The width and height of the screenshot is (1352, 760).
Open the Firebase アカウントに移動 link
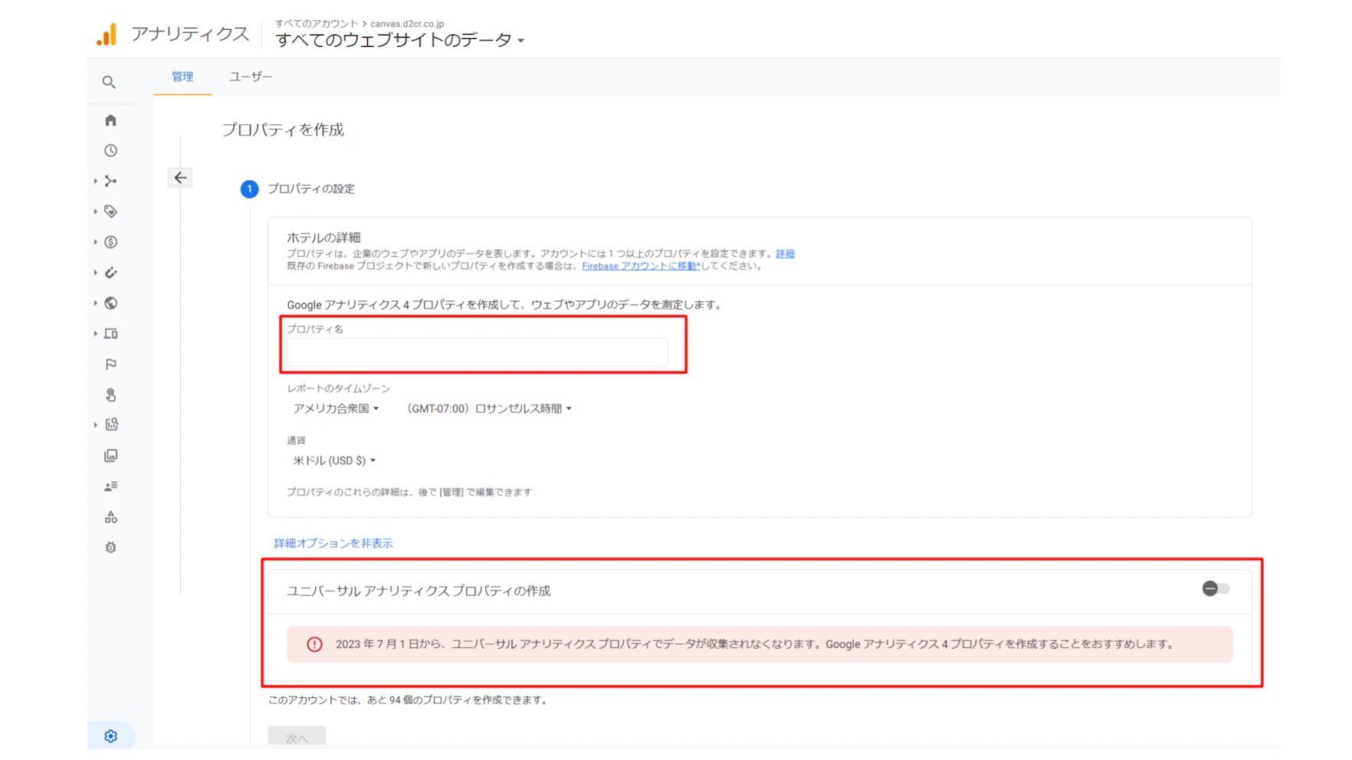click(641, 266)
